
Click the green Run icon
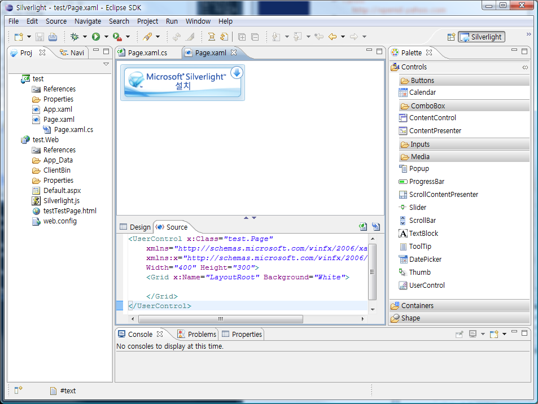click(x=96, y=37)
